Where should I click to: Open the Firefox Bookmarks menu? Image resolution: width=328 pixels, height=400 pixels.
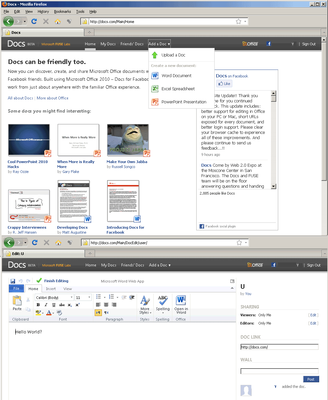(x=63, y=11)
